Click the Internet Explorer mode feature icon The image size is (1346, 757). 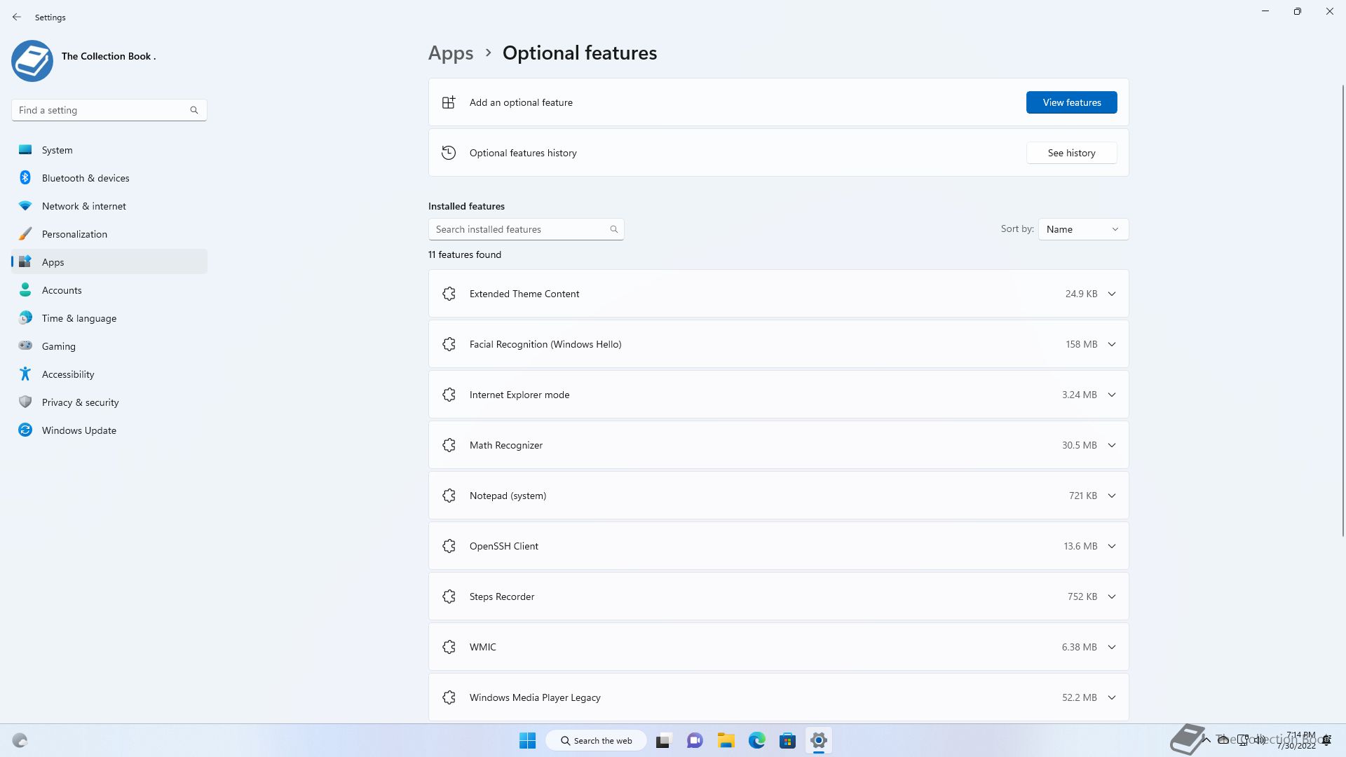(x=449, y=395)
